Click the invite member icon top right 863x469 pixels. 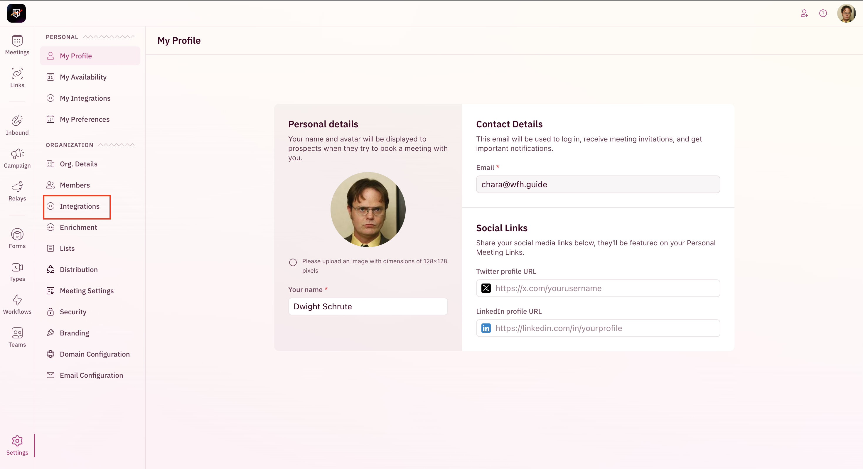[804, 14]
